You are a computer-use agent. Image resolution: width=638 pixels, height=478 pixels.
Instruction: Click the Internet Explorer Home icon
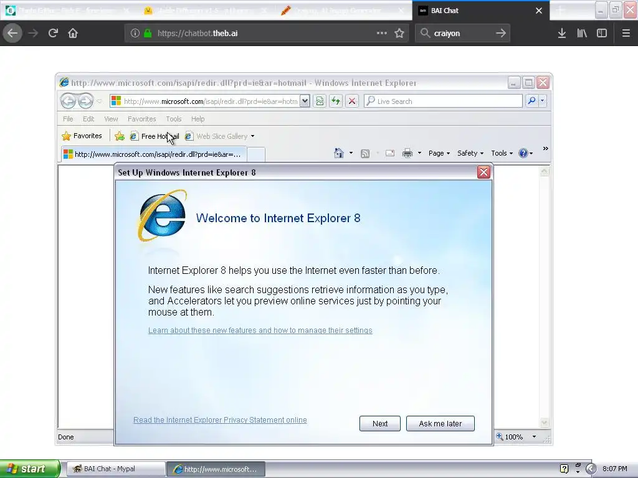click(x=338, y=153)
